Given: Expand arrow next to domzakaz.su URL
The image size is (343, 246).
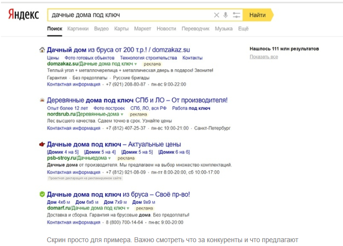Looking at the screenshot, I should (x=136, y=64).
